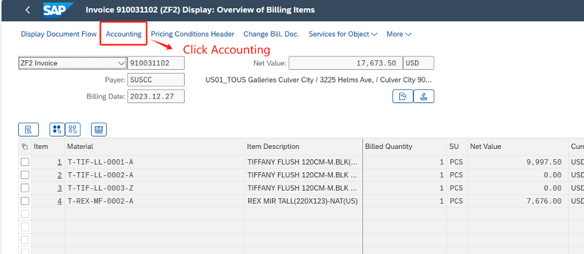Expand the More menu

point(399,34)
